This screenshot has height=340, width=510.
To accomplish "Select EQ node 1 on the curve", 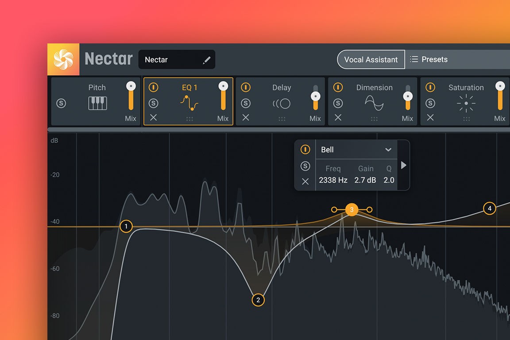I will coord(126,226).
